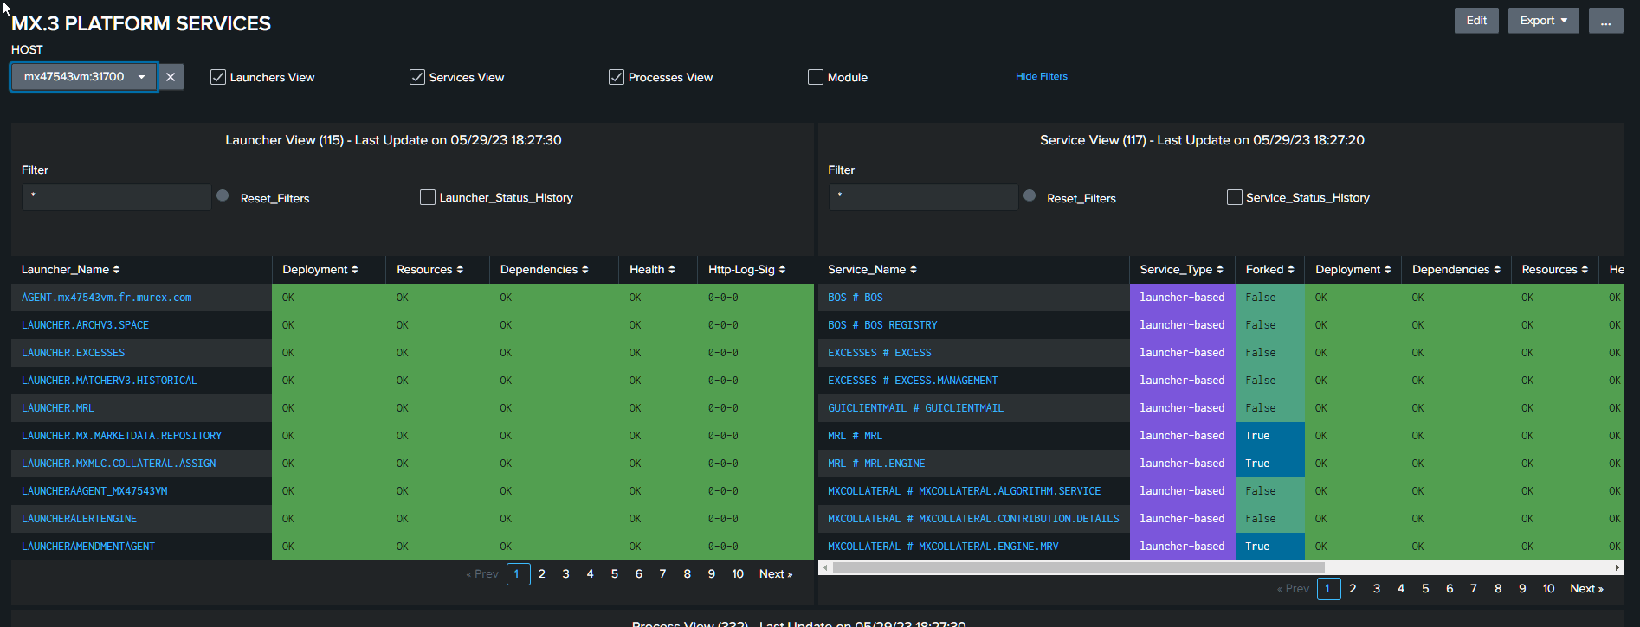Open AGENT.mx47543vm.fr.murex.com launcher link
1640x627 pixels.
coord(107,297)
